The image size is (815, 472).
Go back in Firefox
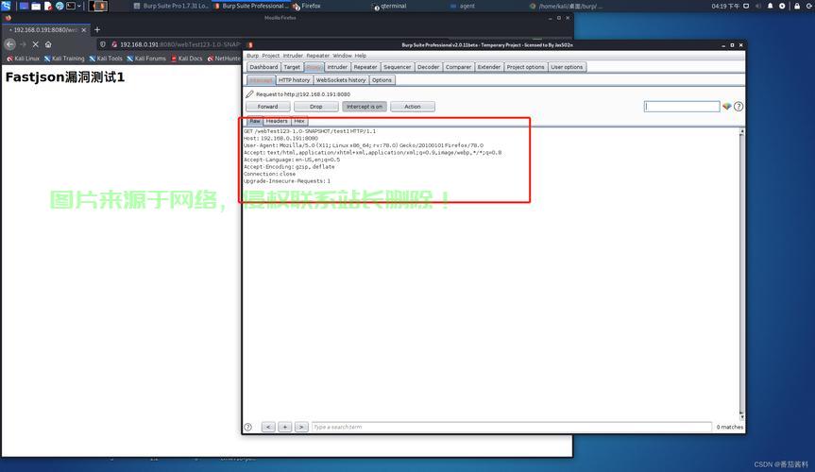point(9,44)
